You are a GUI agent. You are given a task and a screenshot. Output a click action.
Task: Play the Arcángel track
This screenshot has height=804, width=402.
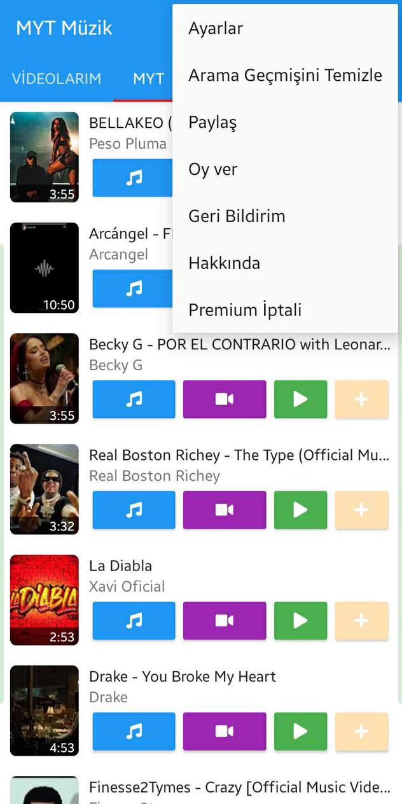(x=133, y=288)
